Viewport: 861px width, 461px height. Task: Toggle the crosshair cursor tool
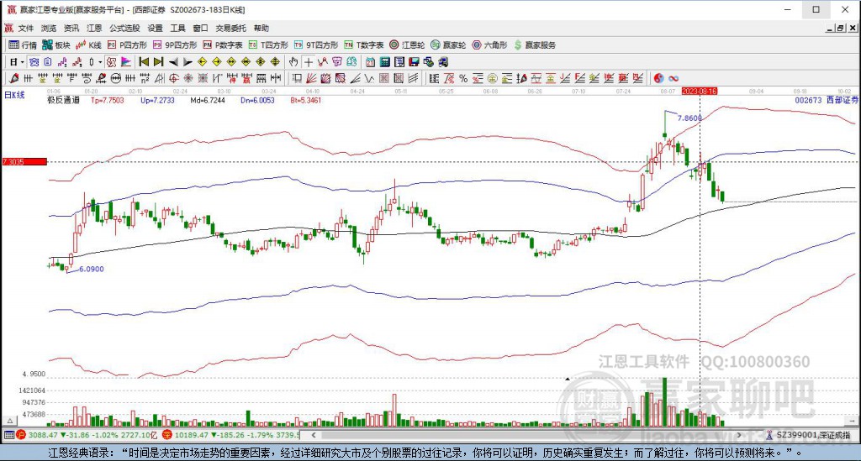309,62
